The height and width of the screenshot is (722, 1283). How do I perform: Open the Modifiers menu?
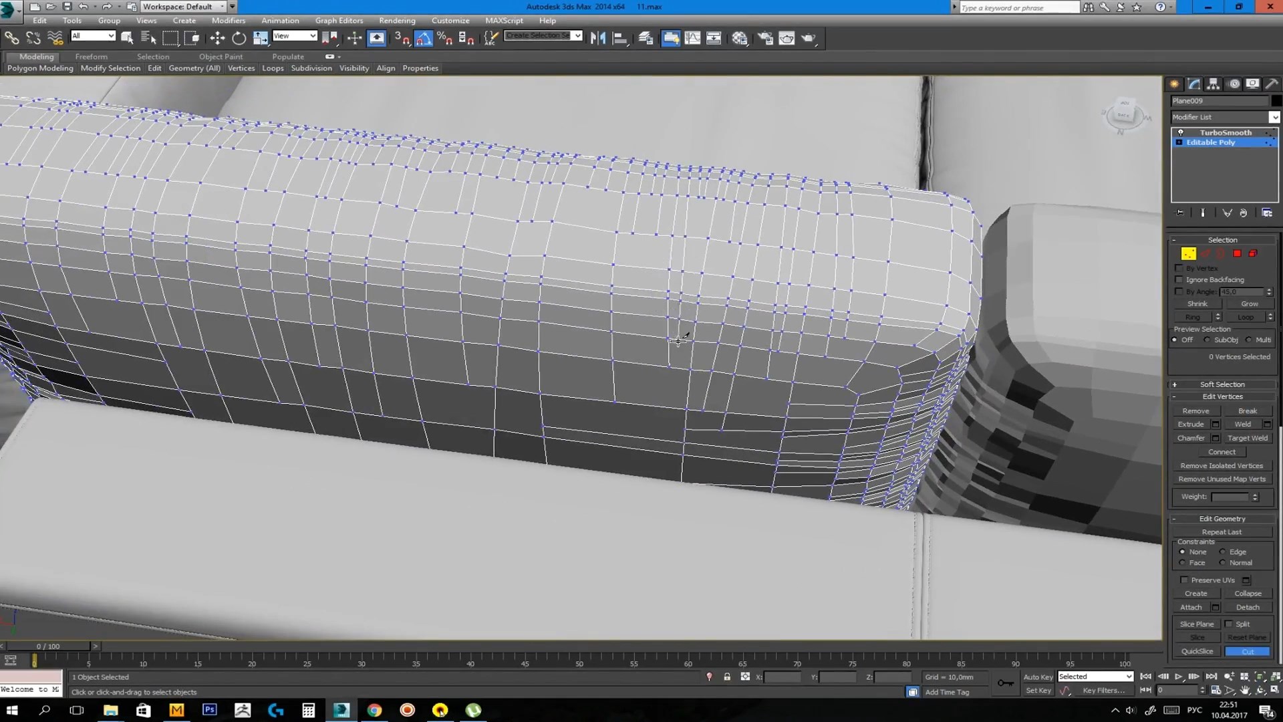point(229,20)
